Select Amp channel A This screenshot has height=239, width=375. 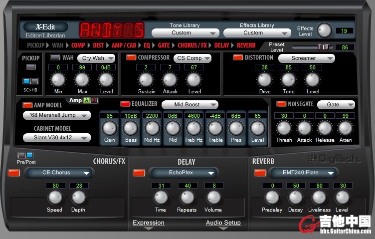pyautogui.click(x=87, y=100)
